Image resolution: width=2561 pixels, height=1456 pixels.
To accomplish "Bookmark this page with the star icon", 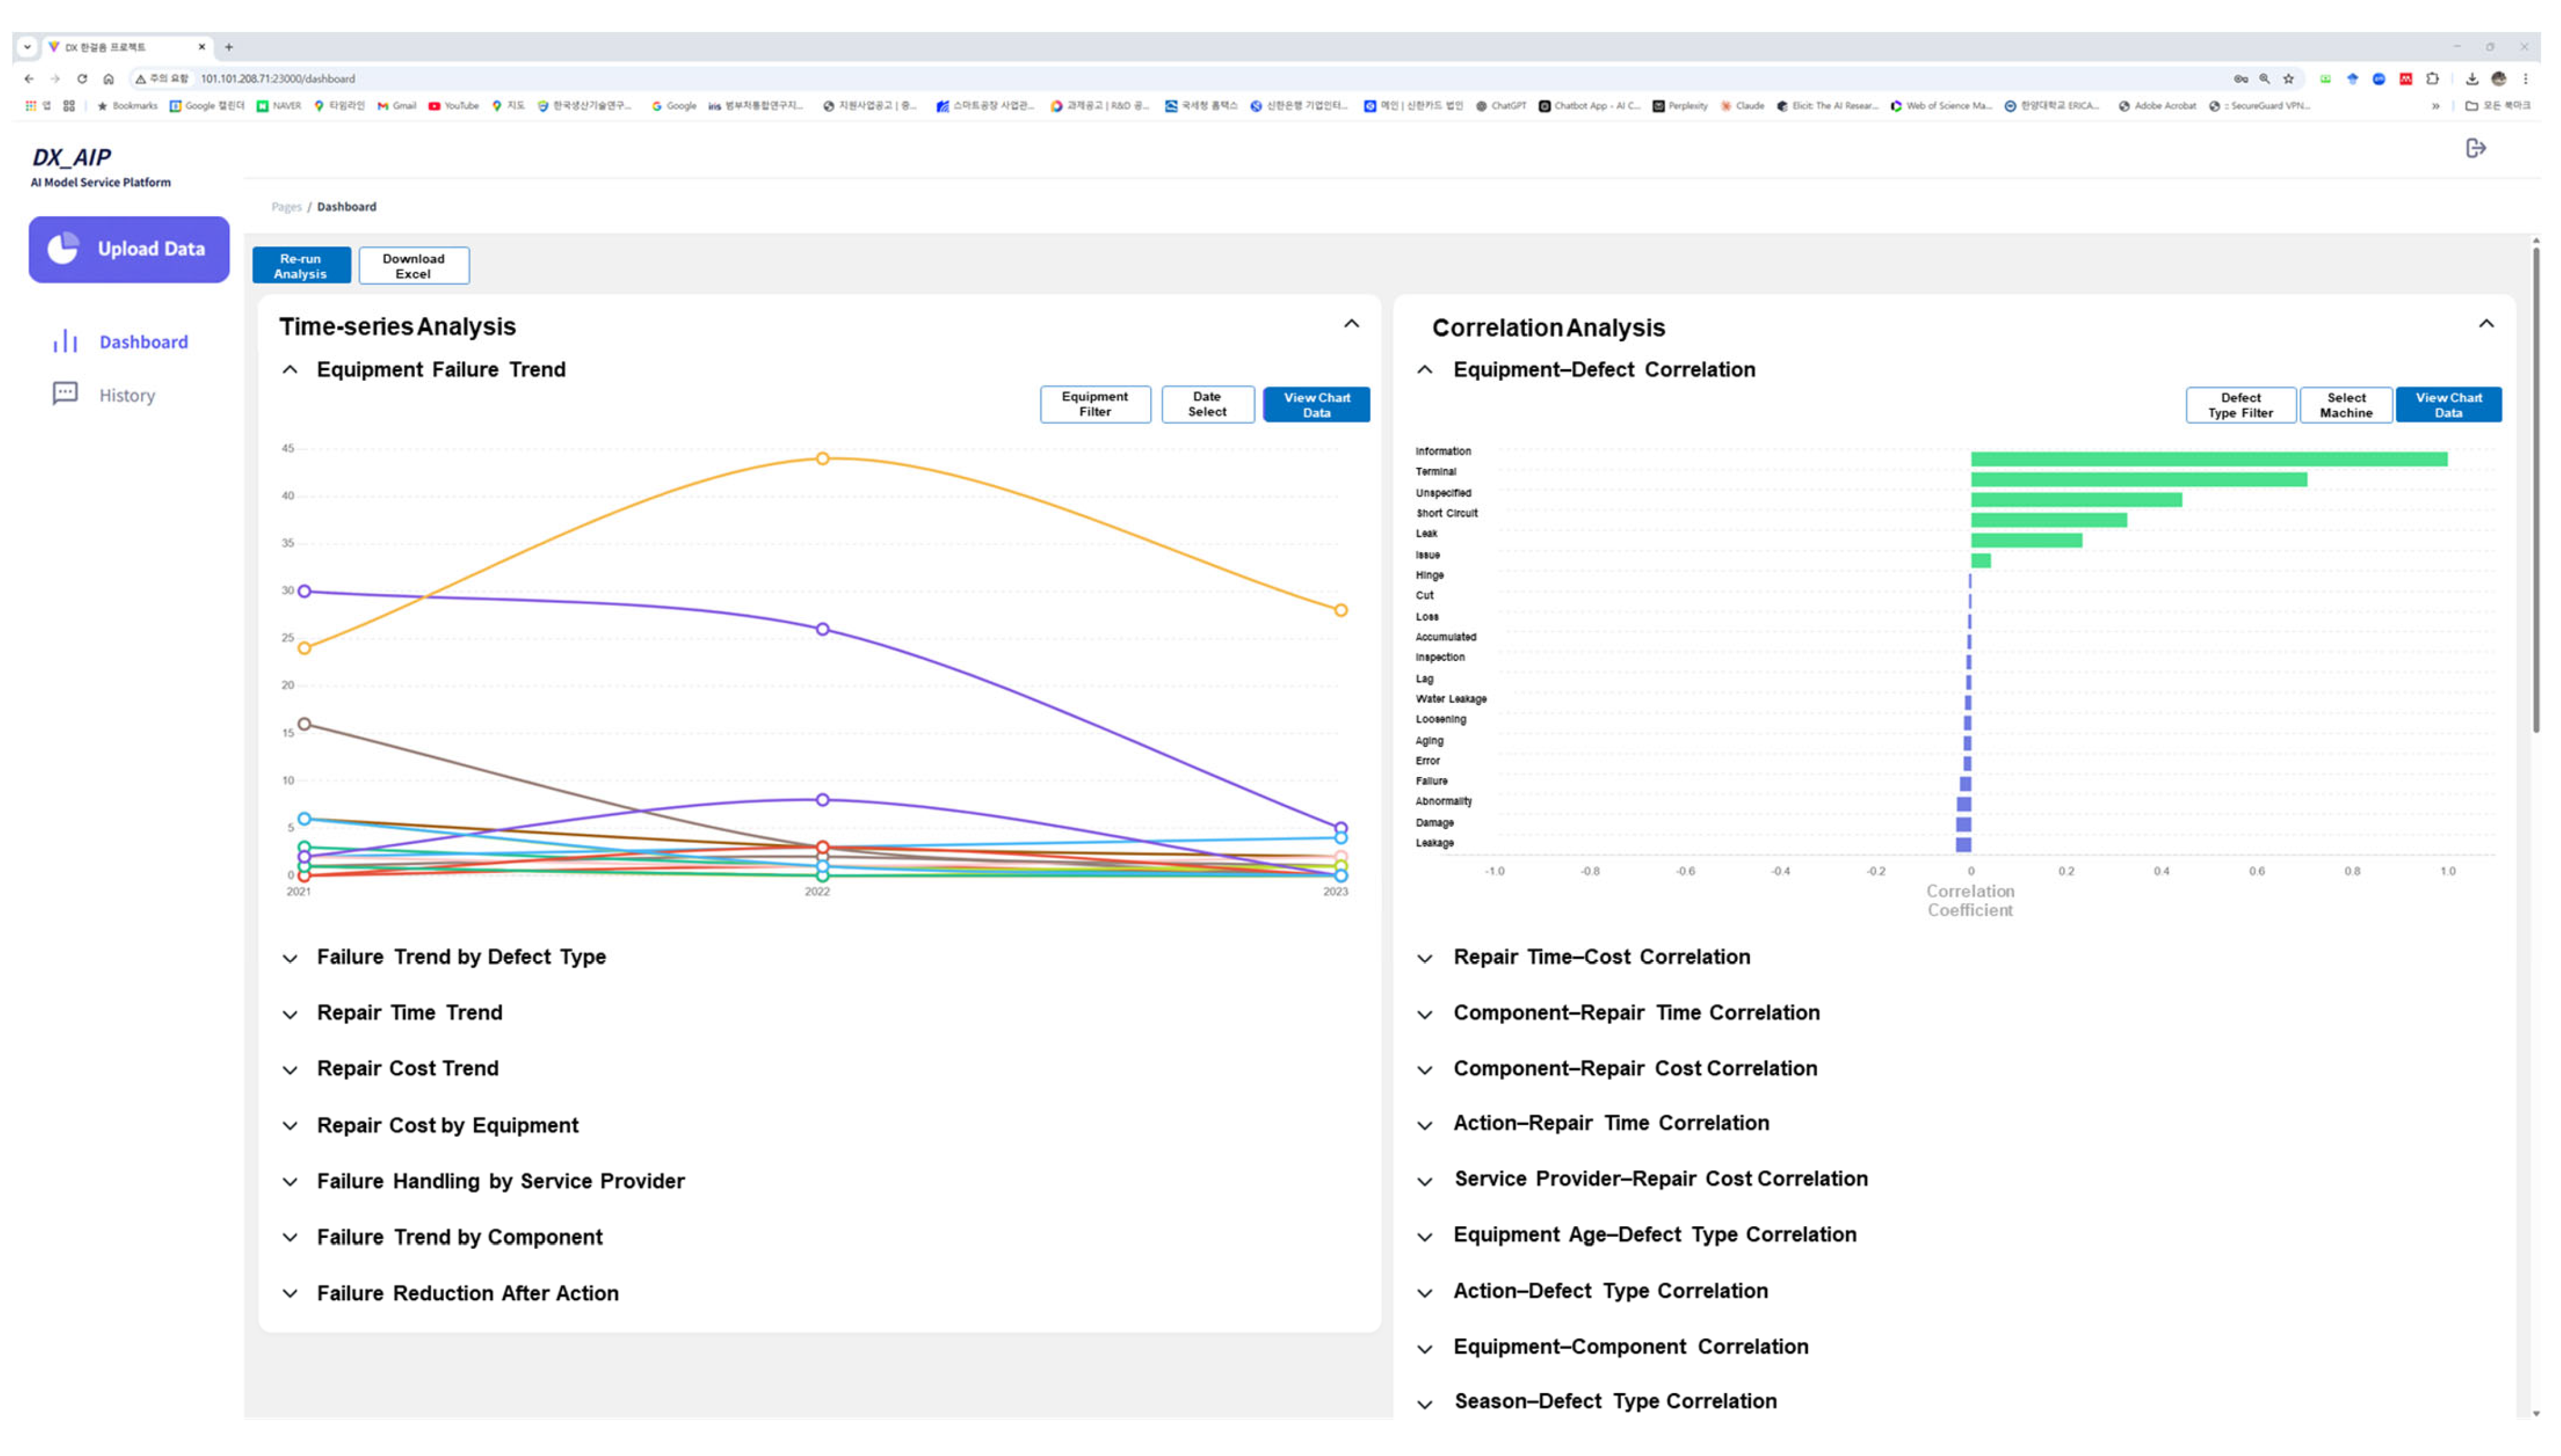I will pos(2288,78).
